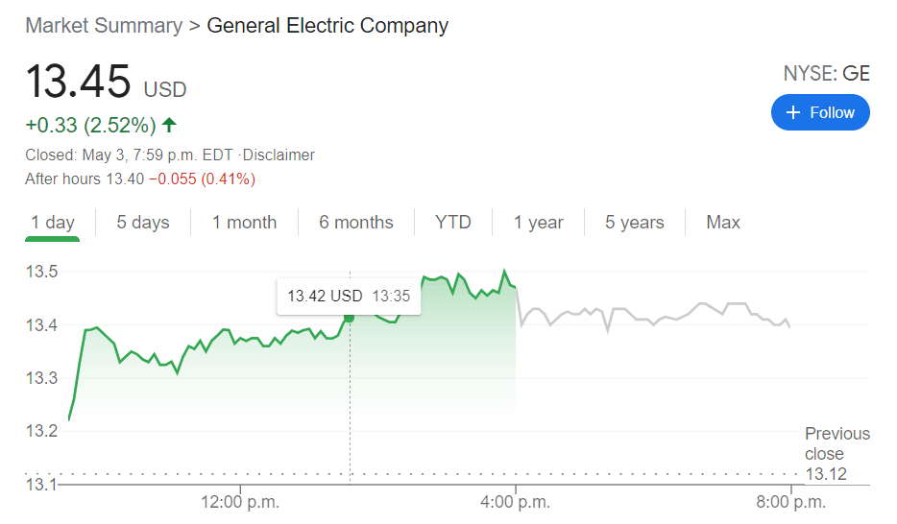Viewport: 897px width, 524px height.
Task: Select the 1 day tab
Action: tap(53, 223)
